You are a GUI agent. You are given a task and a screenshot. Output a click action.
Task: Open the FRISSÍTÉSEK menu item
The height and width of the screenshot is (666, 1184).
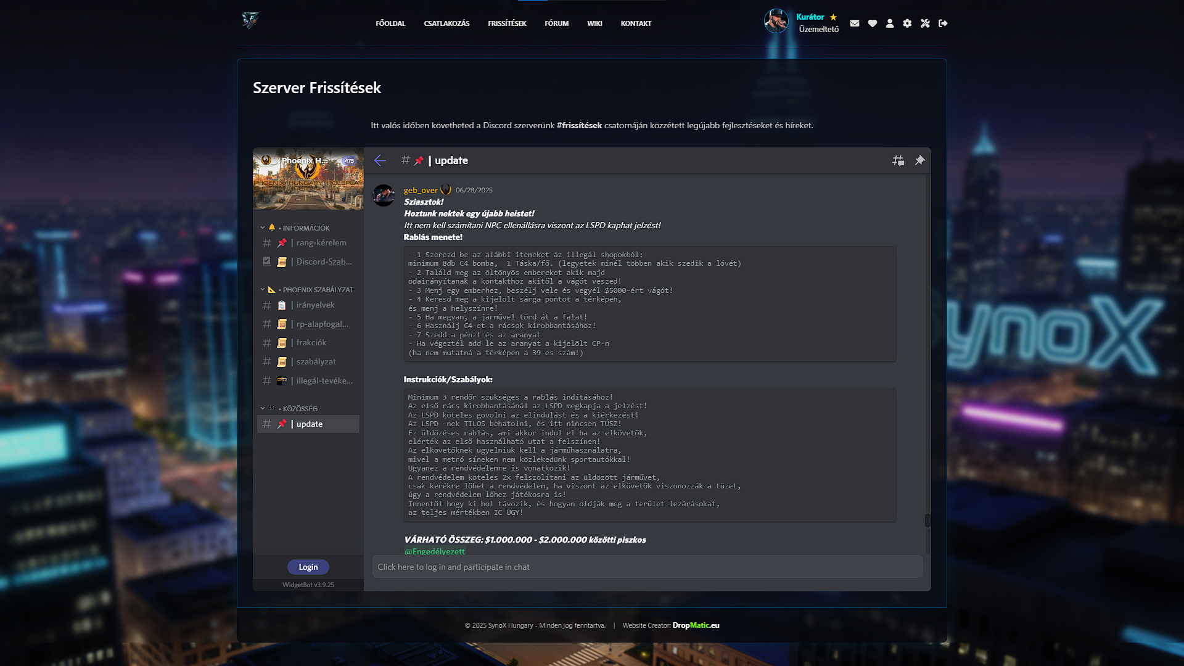pyautogui.click(x=507, y=23)
